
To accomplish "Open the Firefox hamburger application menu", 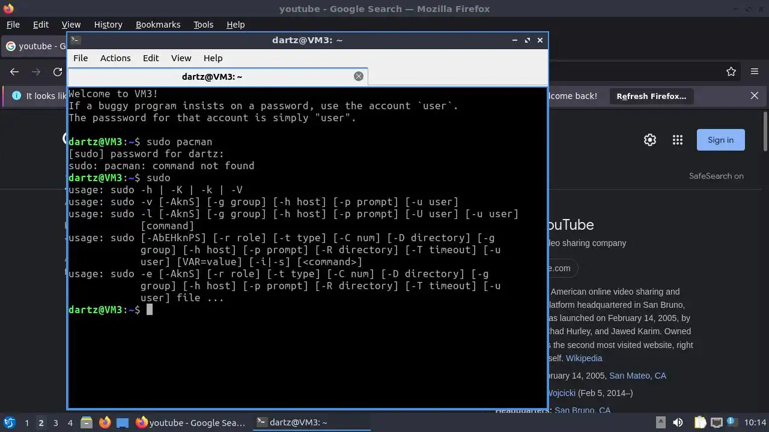I will (755, 71).
